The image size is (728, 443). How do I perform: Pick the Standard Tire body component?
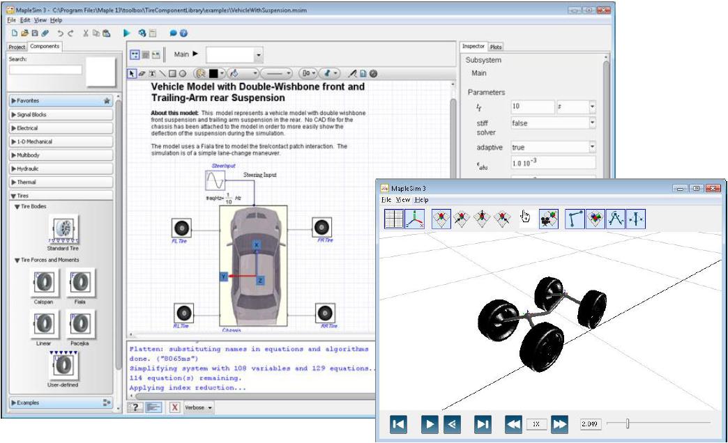click(x=63, y=229)
